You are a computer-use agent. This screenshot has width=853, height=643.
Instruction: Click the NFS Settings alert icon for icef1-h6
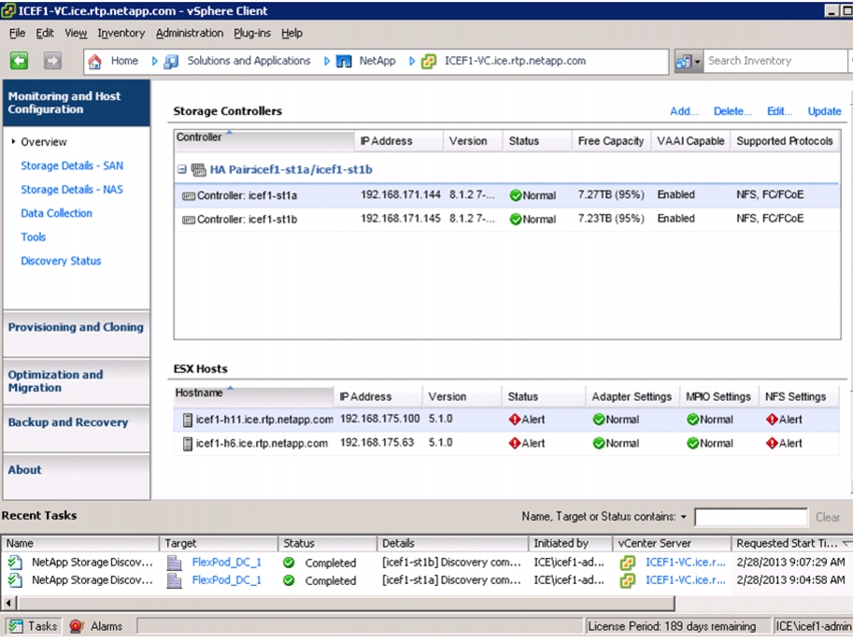click(772, 443)
